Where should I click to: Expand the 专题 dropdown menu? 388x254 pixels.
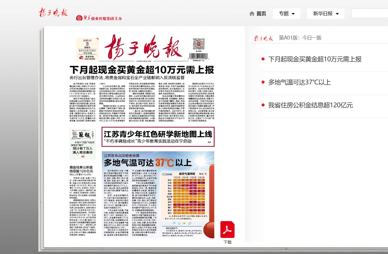tap(287, 14)
